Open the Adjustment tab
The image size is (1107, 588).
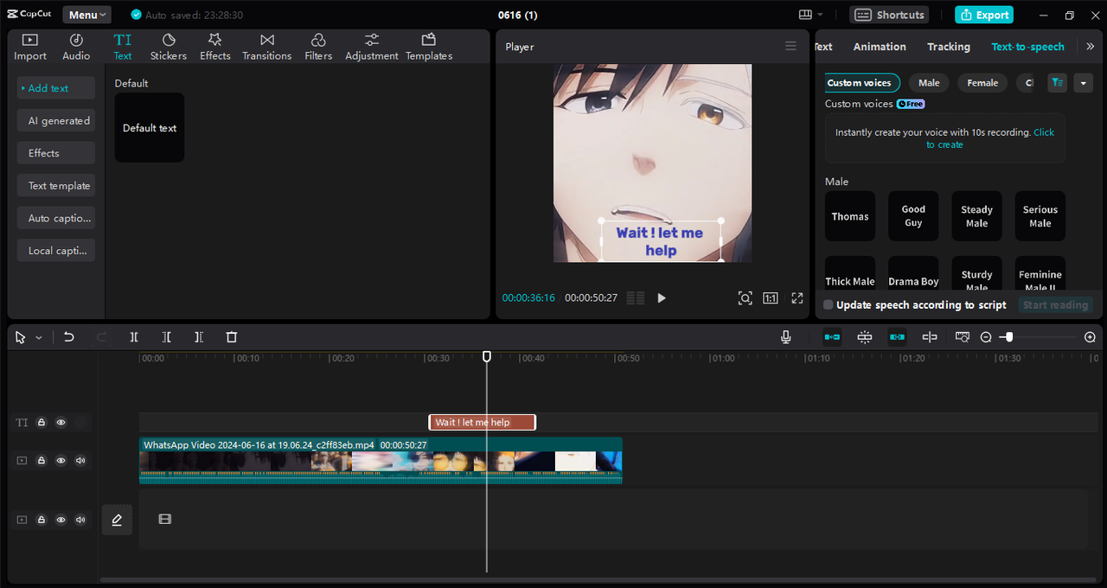click(372, 47)
